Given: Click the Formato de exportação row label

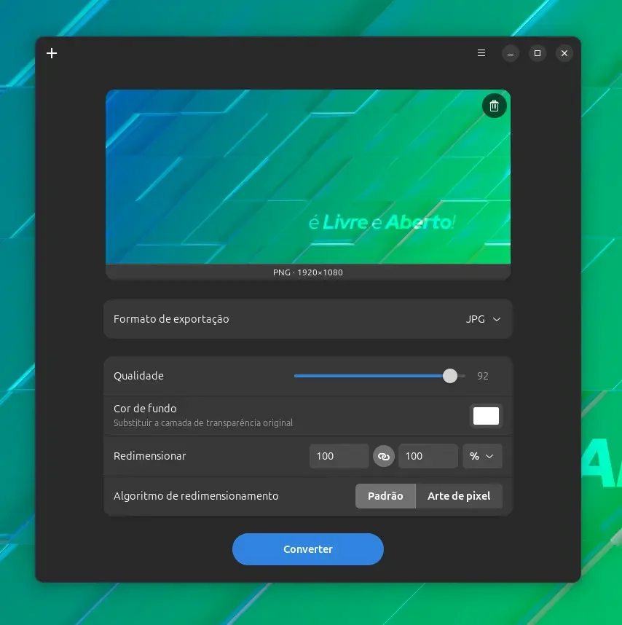Looking at the screenshot, I should (x=171, y=319).
